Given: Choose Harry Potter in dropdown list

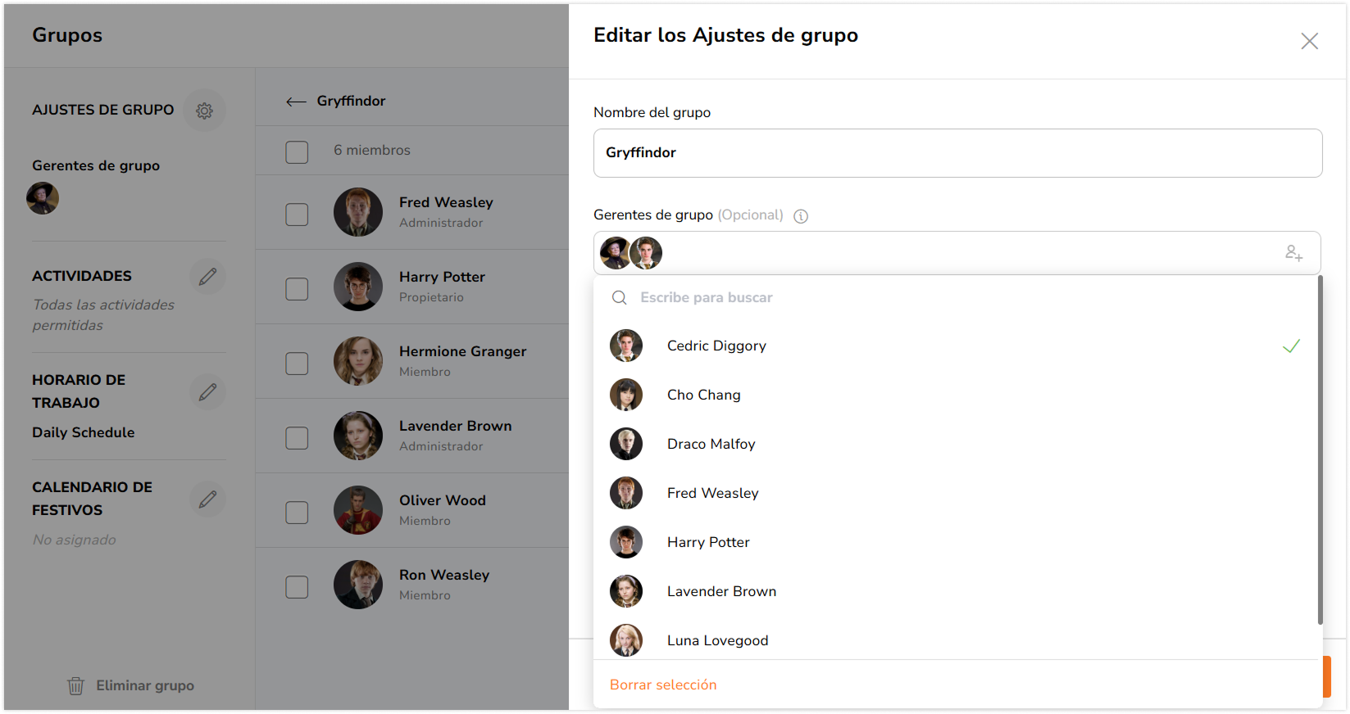Looking at the screenshot, I should (x=956, y=542).
